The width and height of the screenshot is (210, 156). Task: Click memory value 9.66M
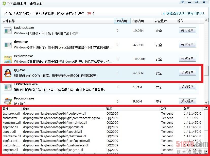point(137,101)
